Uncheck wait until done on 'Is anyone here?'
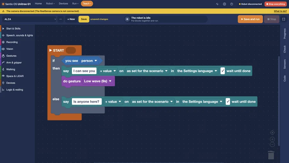289x163 pixels. [228, 102]
